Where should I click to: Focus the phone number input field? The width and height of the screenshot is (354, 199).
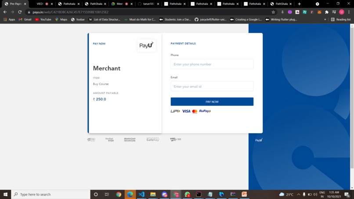(212, 65)
